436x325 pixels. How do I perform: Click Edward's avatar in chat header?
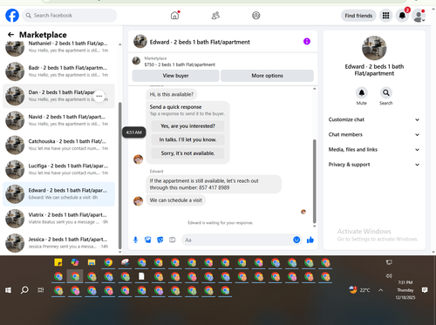coord(140,42)
